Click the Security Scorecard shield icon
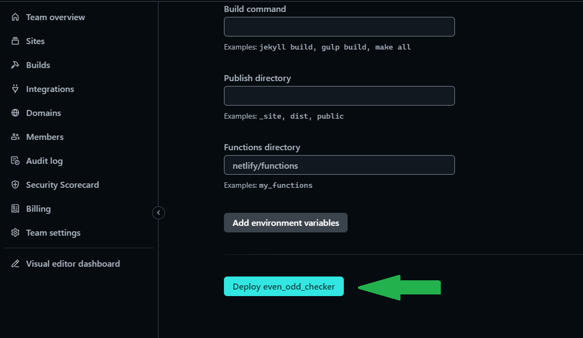This screenshot has width=583, height=338. pos(15,185)
